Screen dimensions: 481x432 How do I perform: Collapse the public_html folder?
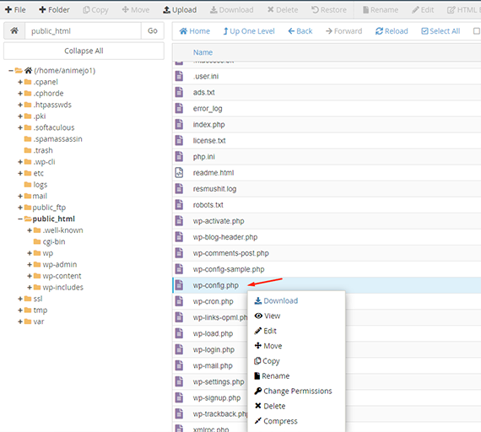pyautogui.click(x=20, y=219)
